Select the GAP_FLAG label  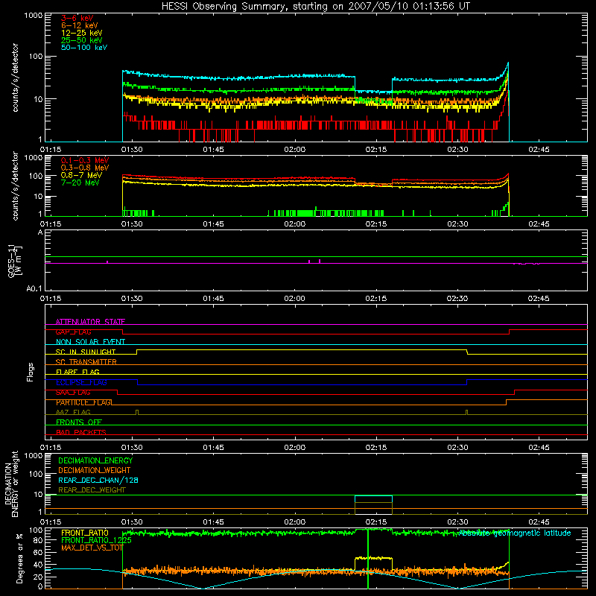[73, 332]
